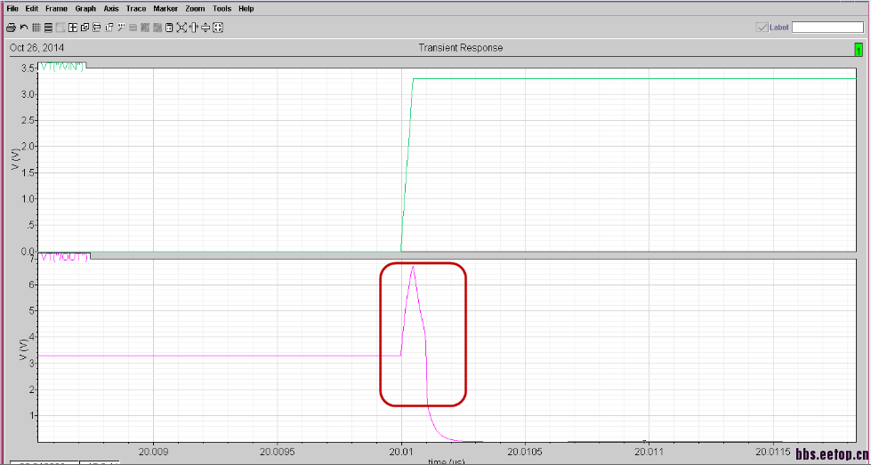Click the overlapping windows icon

[85, 28]
